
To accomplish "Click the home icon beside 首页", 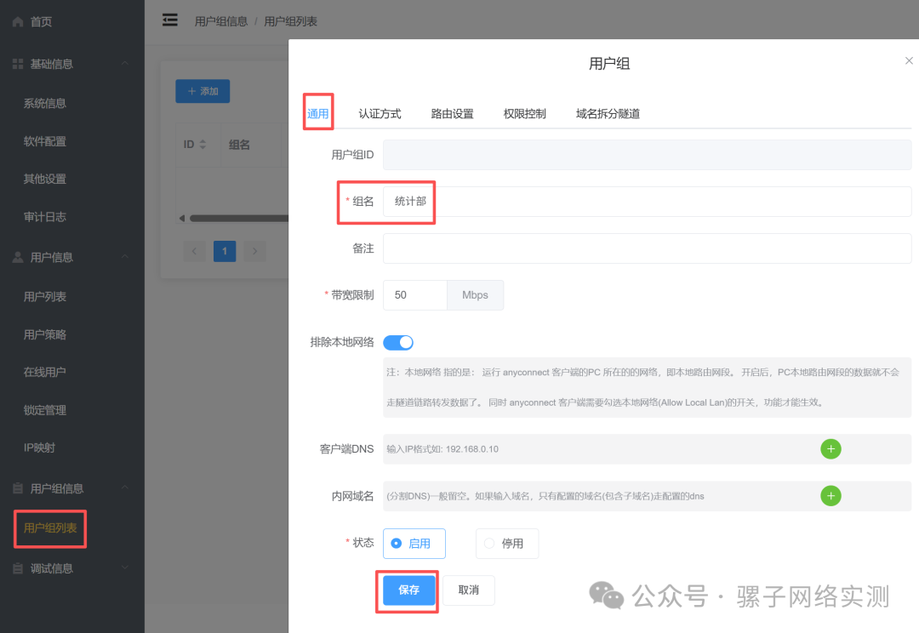I will [x=18, y=20].
